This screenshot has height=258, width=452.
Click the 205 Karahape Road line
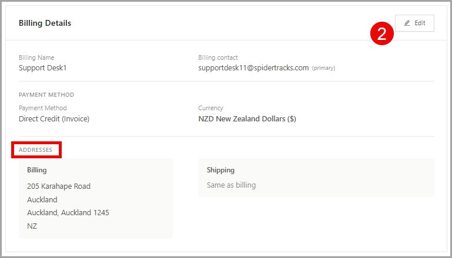click(59, 186)
